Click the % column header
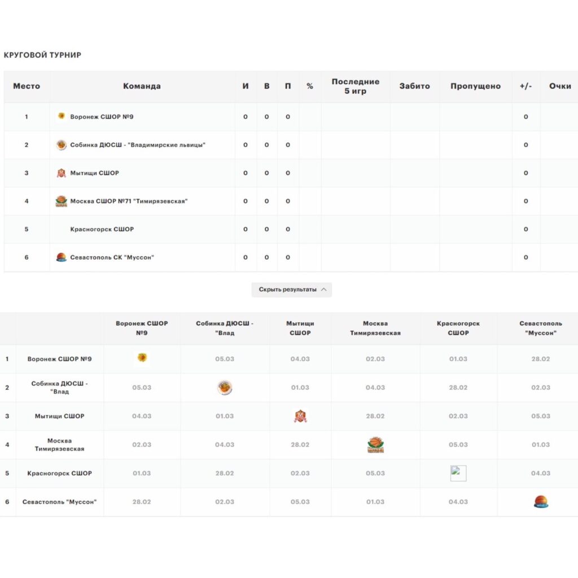 click(x=310, y=86)
